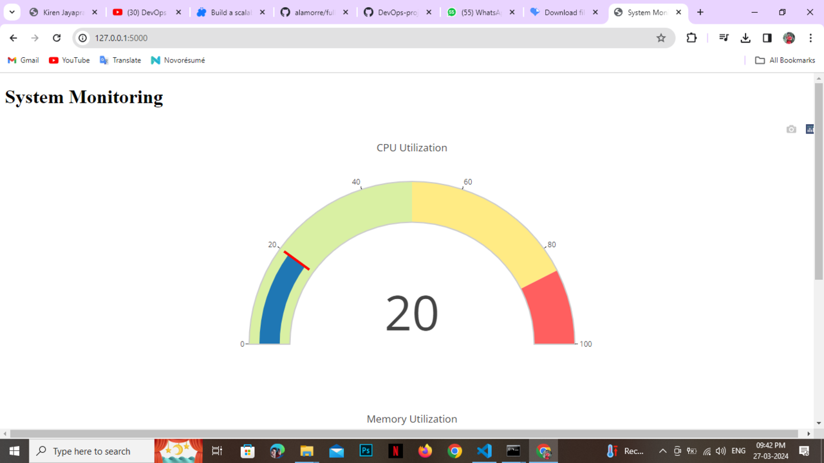This screenshot has width=824, height=463.
Task: Open the Gmail bookmark
Action: click(23, 60)
